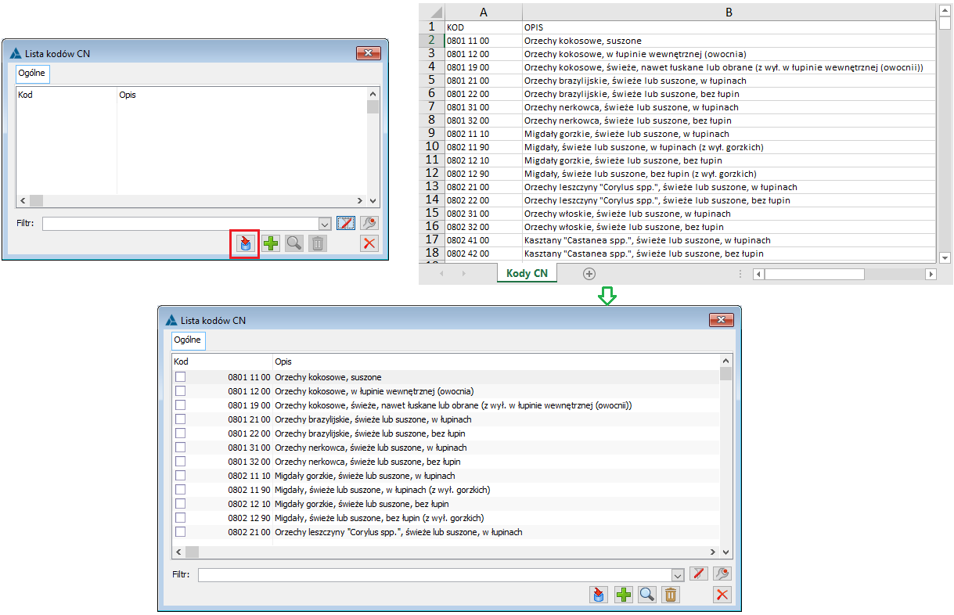Click the magnifier preview icon in the empty Lista kodów CN window
The image size is (954, 615).
(x=294, y=243)
